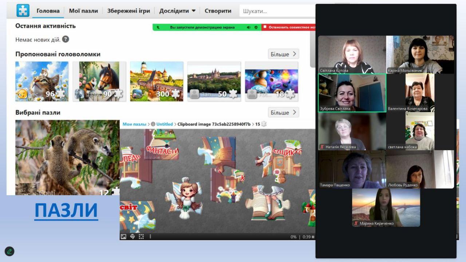Expand Більше for Вибрані пазли
Image resolution: width=466 pixels, height=262 pixels.
(x=283, y=112)
